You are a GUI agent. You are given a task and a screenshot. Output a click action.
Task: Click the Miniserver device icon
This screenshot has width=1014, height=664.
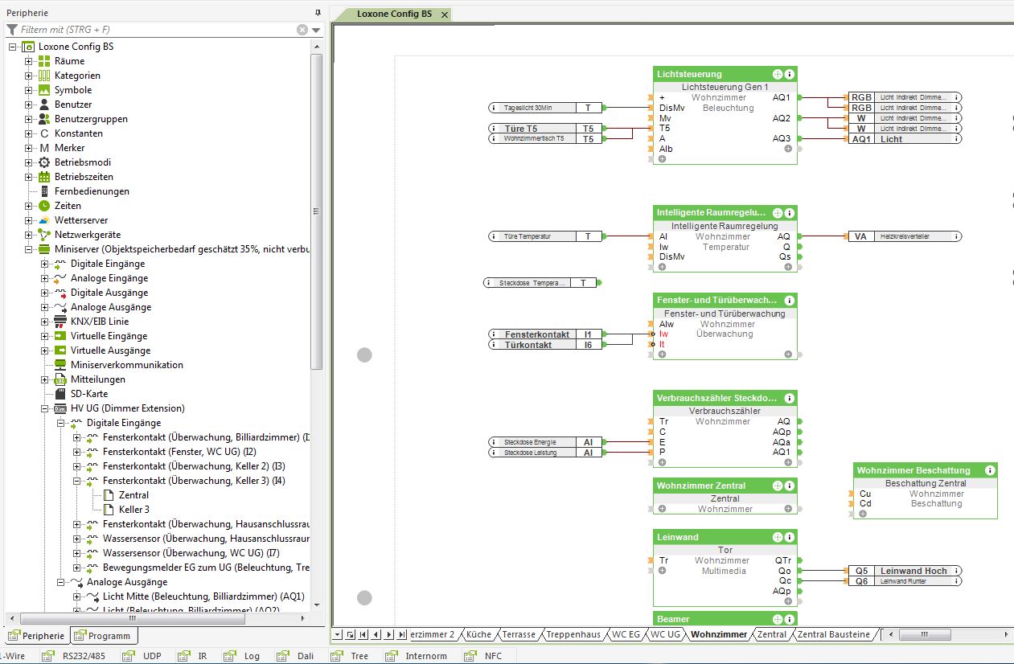(x=44, y=249)
